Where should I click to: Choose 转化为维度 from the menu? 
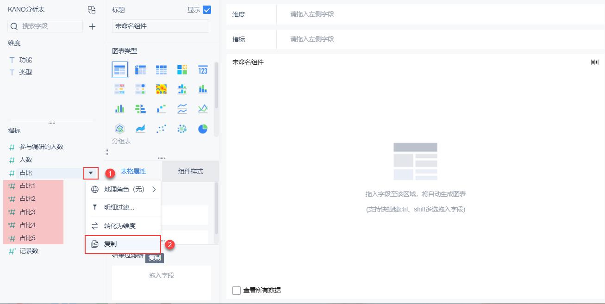click(122, 226)
